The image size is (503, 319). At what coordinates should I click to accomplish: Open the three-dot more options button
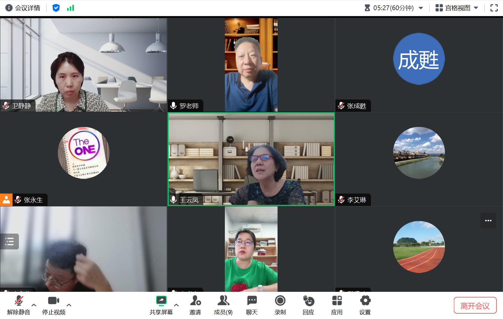[x=488, y=221]
